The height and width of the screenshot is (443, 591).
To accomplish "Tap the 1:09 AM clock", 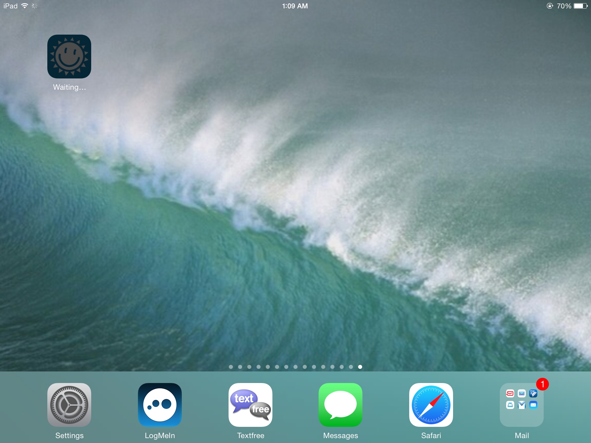I will [295, 6].
